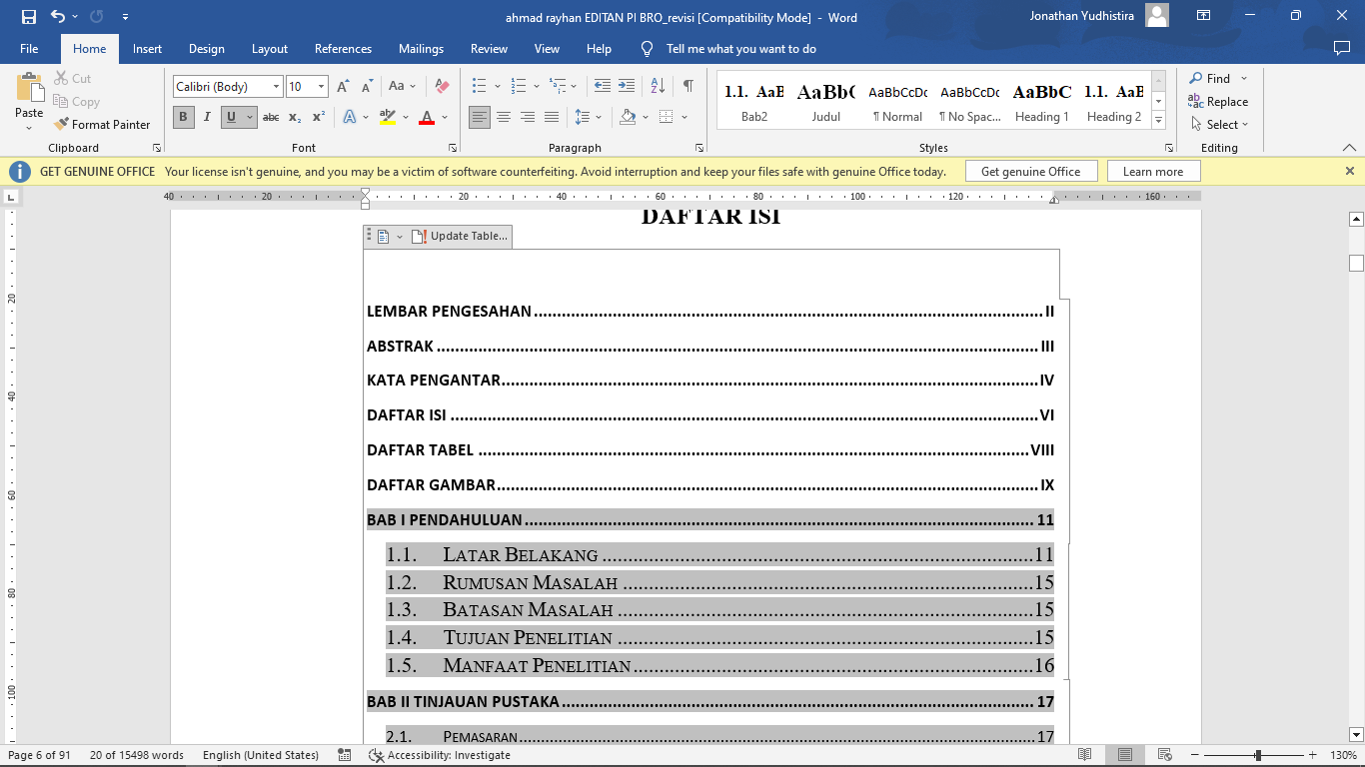Apply the Heading 1 style
This screenshot has width=1365, height=767.
click(1042, 102)
